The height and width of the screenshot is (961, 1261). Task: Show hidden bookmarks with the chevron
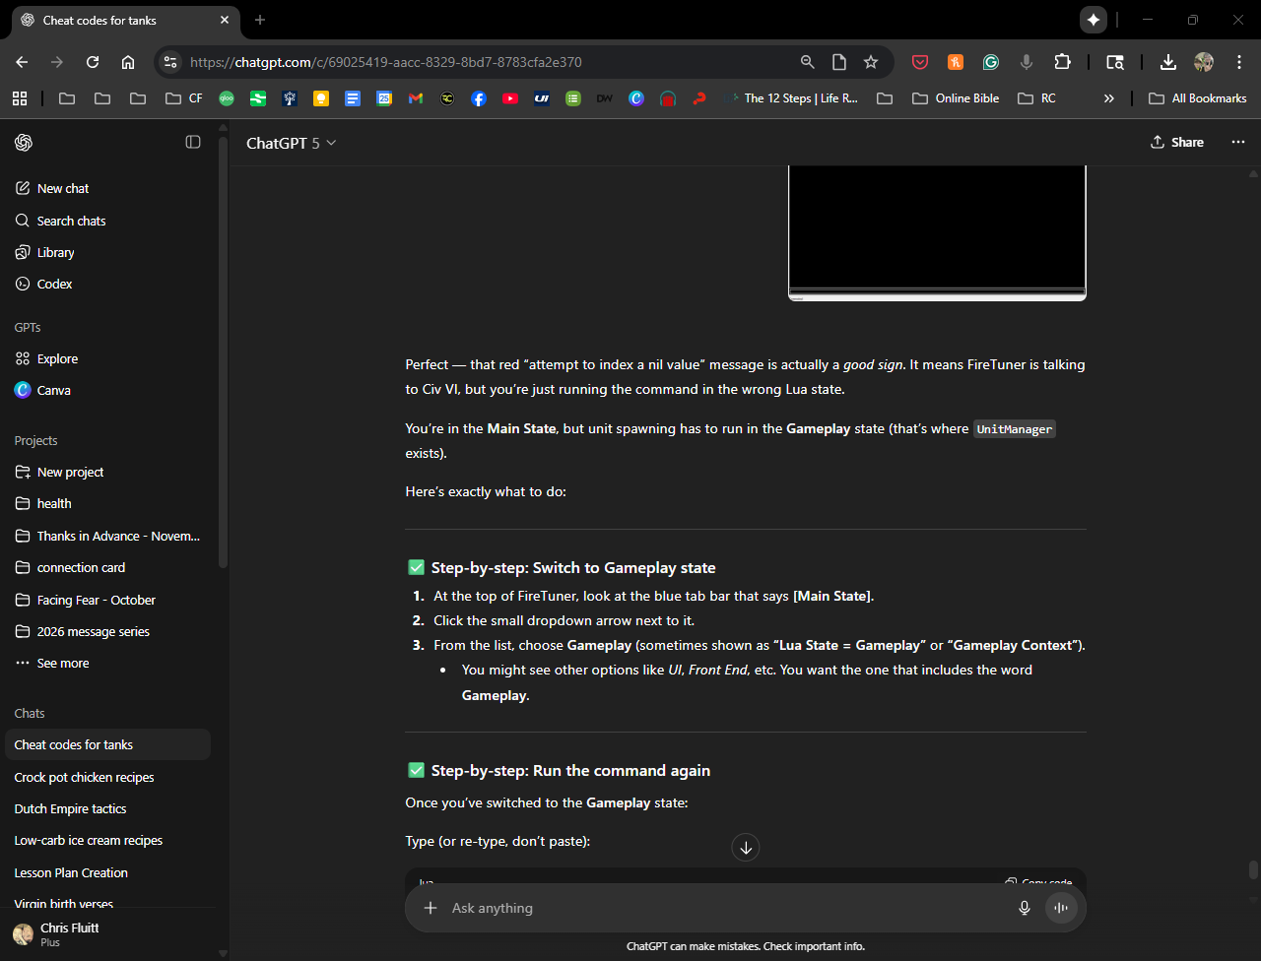[x=1109, y=98]
